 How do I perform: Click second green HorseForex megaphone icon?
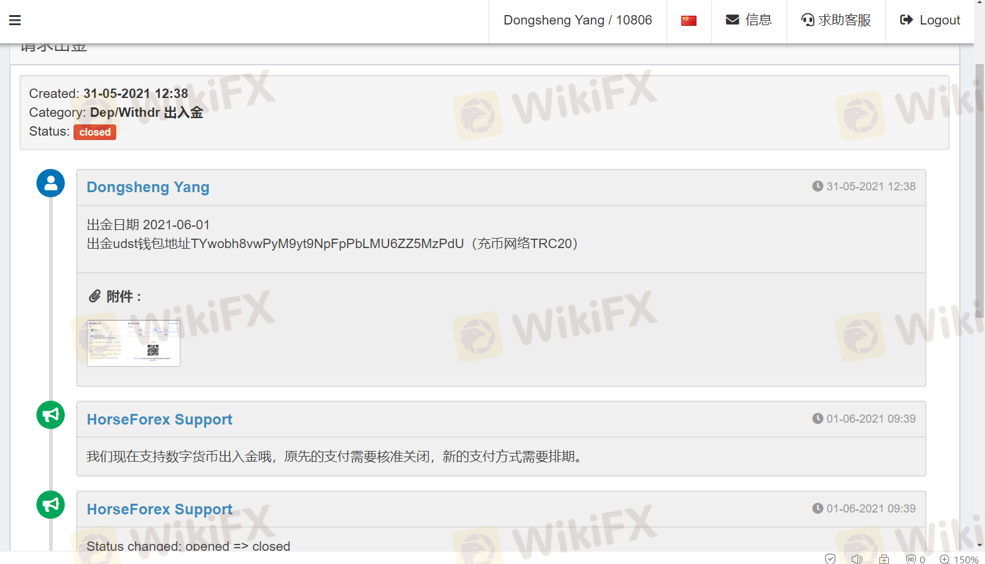[x=51, y=505]
